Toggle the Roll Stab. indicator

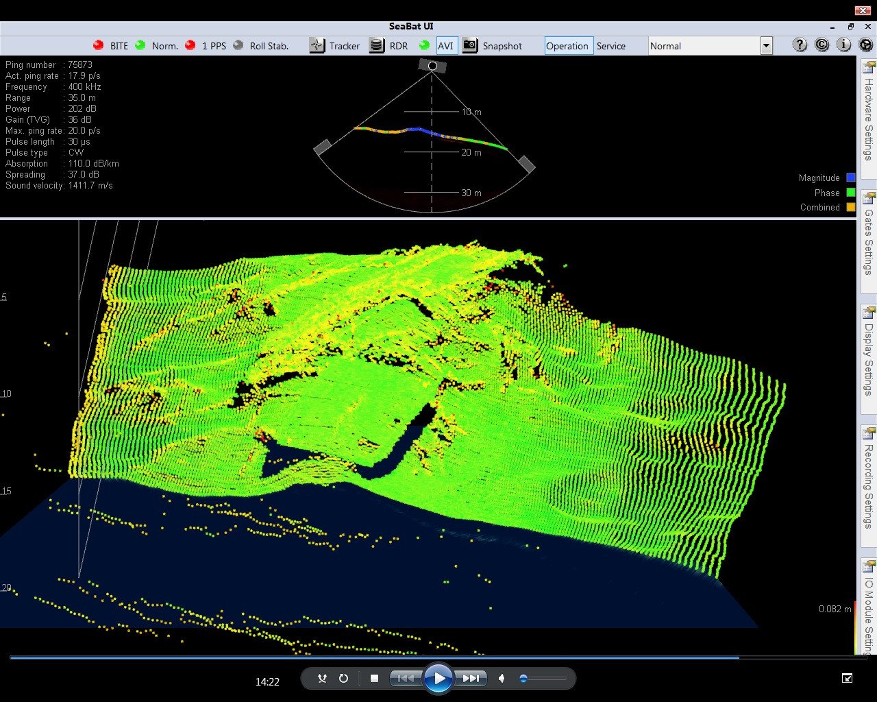[238, 45]
